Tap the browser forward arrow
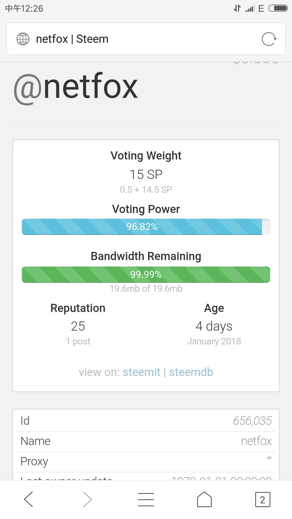 (x=87, y=499)
